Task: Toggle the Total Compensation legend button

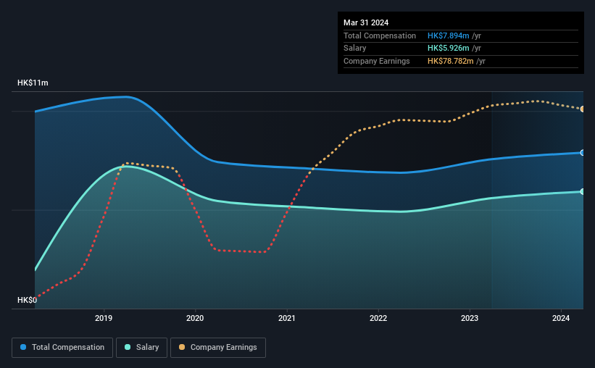Action: pyautogui.click(x=62, y=348)
